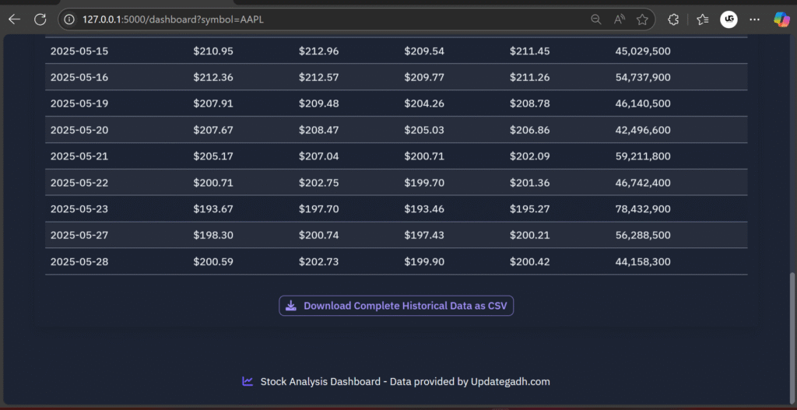Image resolution: width=797 pixels, height=410 pixels.
Task: Go back using the browser back arrow
Action: coord(14,19)
